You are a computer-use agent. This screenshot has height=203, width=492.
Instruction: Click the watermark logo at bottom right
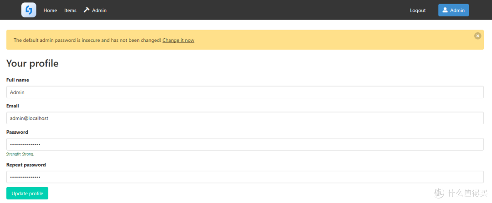pyautogui.click(x=461, y=193)
